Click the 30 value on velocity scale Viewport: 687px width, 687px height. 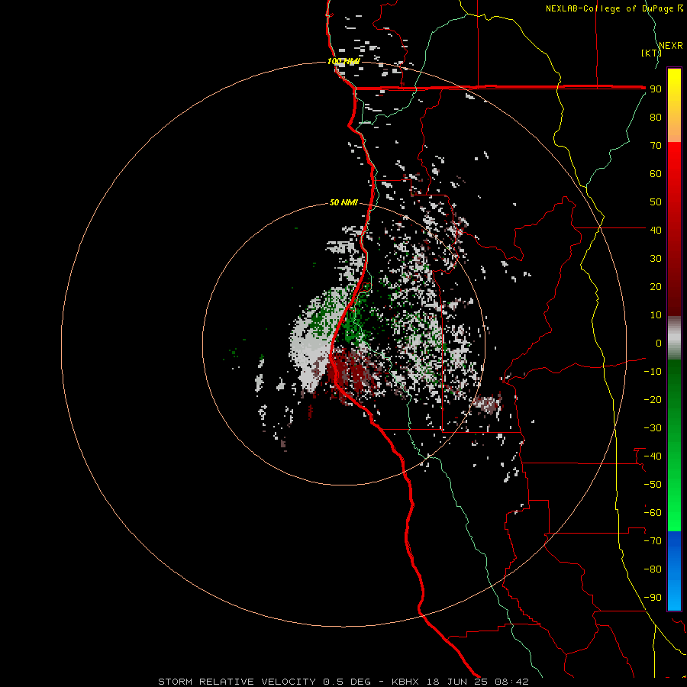coord(656,259)
